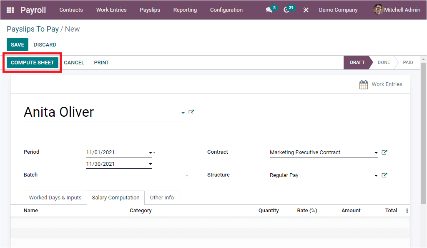The image size is (427, 248).
Task: View pending activities via the clock icon
Action: click(286, 10)
